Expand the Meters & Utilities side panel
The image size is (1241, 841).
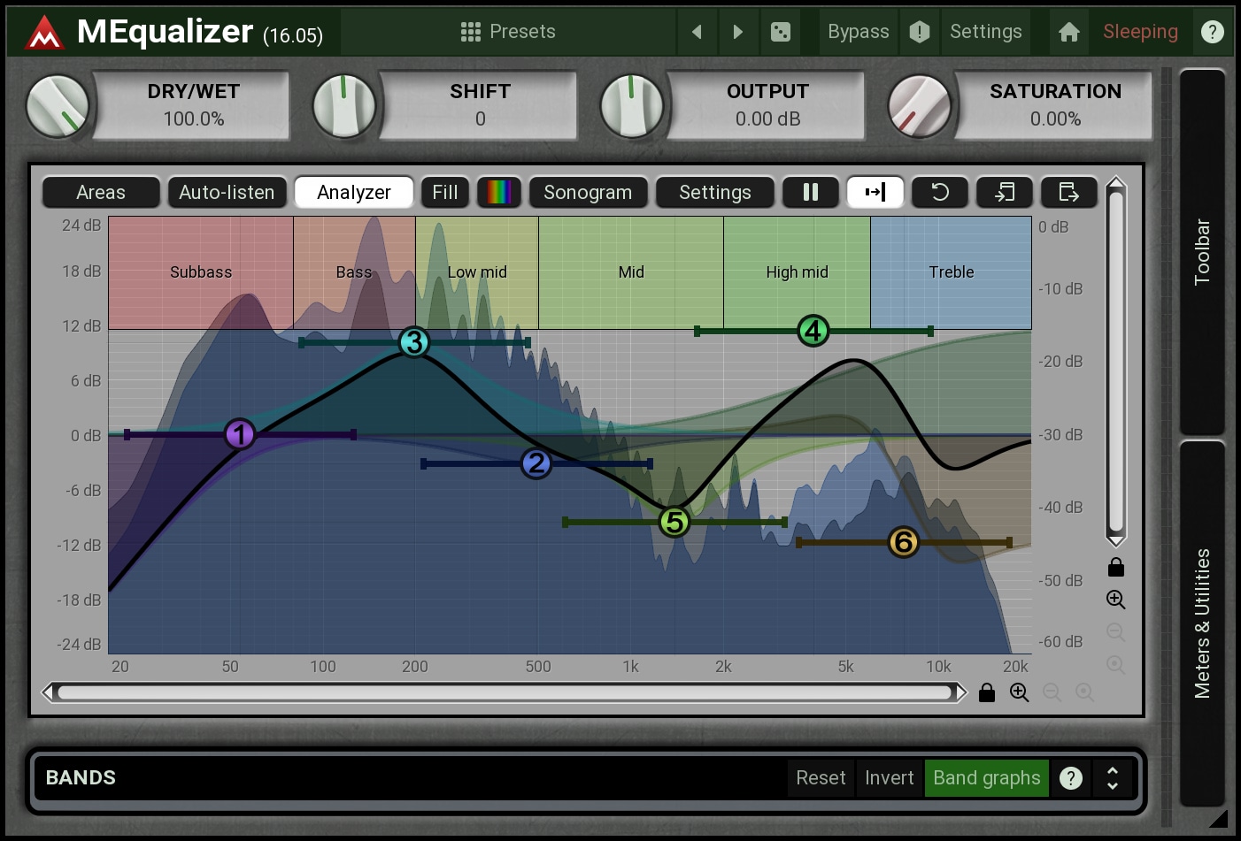[x=1202, y=623]
